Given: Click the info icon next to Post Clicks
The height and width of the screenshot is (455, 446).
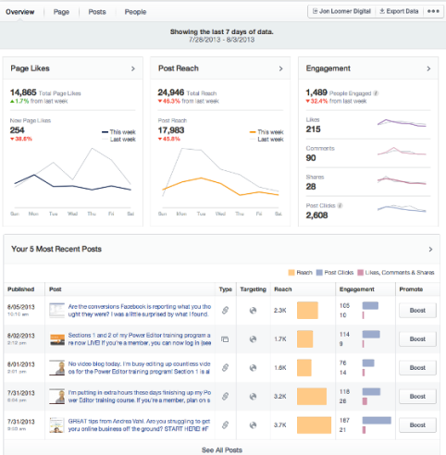Looking at the screenshot, I should pos(340,205).
